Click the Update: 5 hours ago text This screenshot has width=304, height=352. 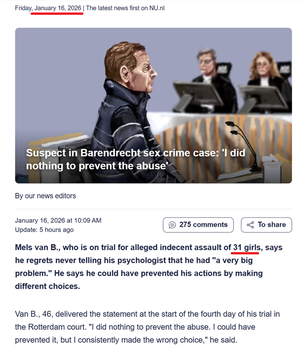pyautogui.click(x=44, y=229)
